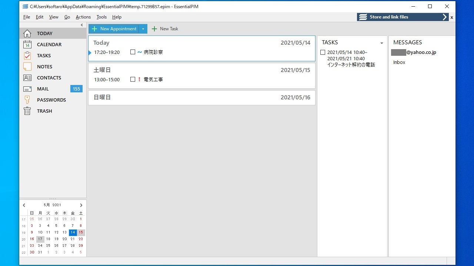The width and height of the screenshot is (474, 266).
Task: Go to the next month in the mini calendar
Action: tap(81, 205)
